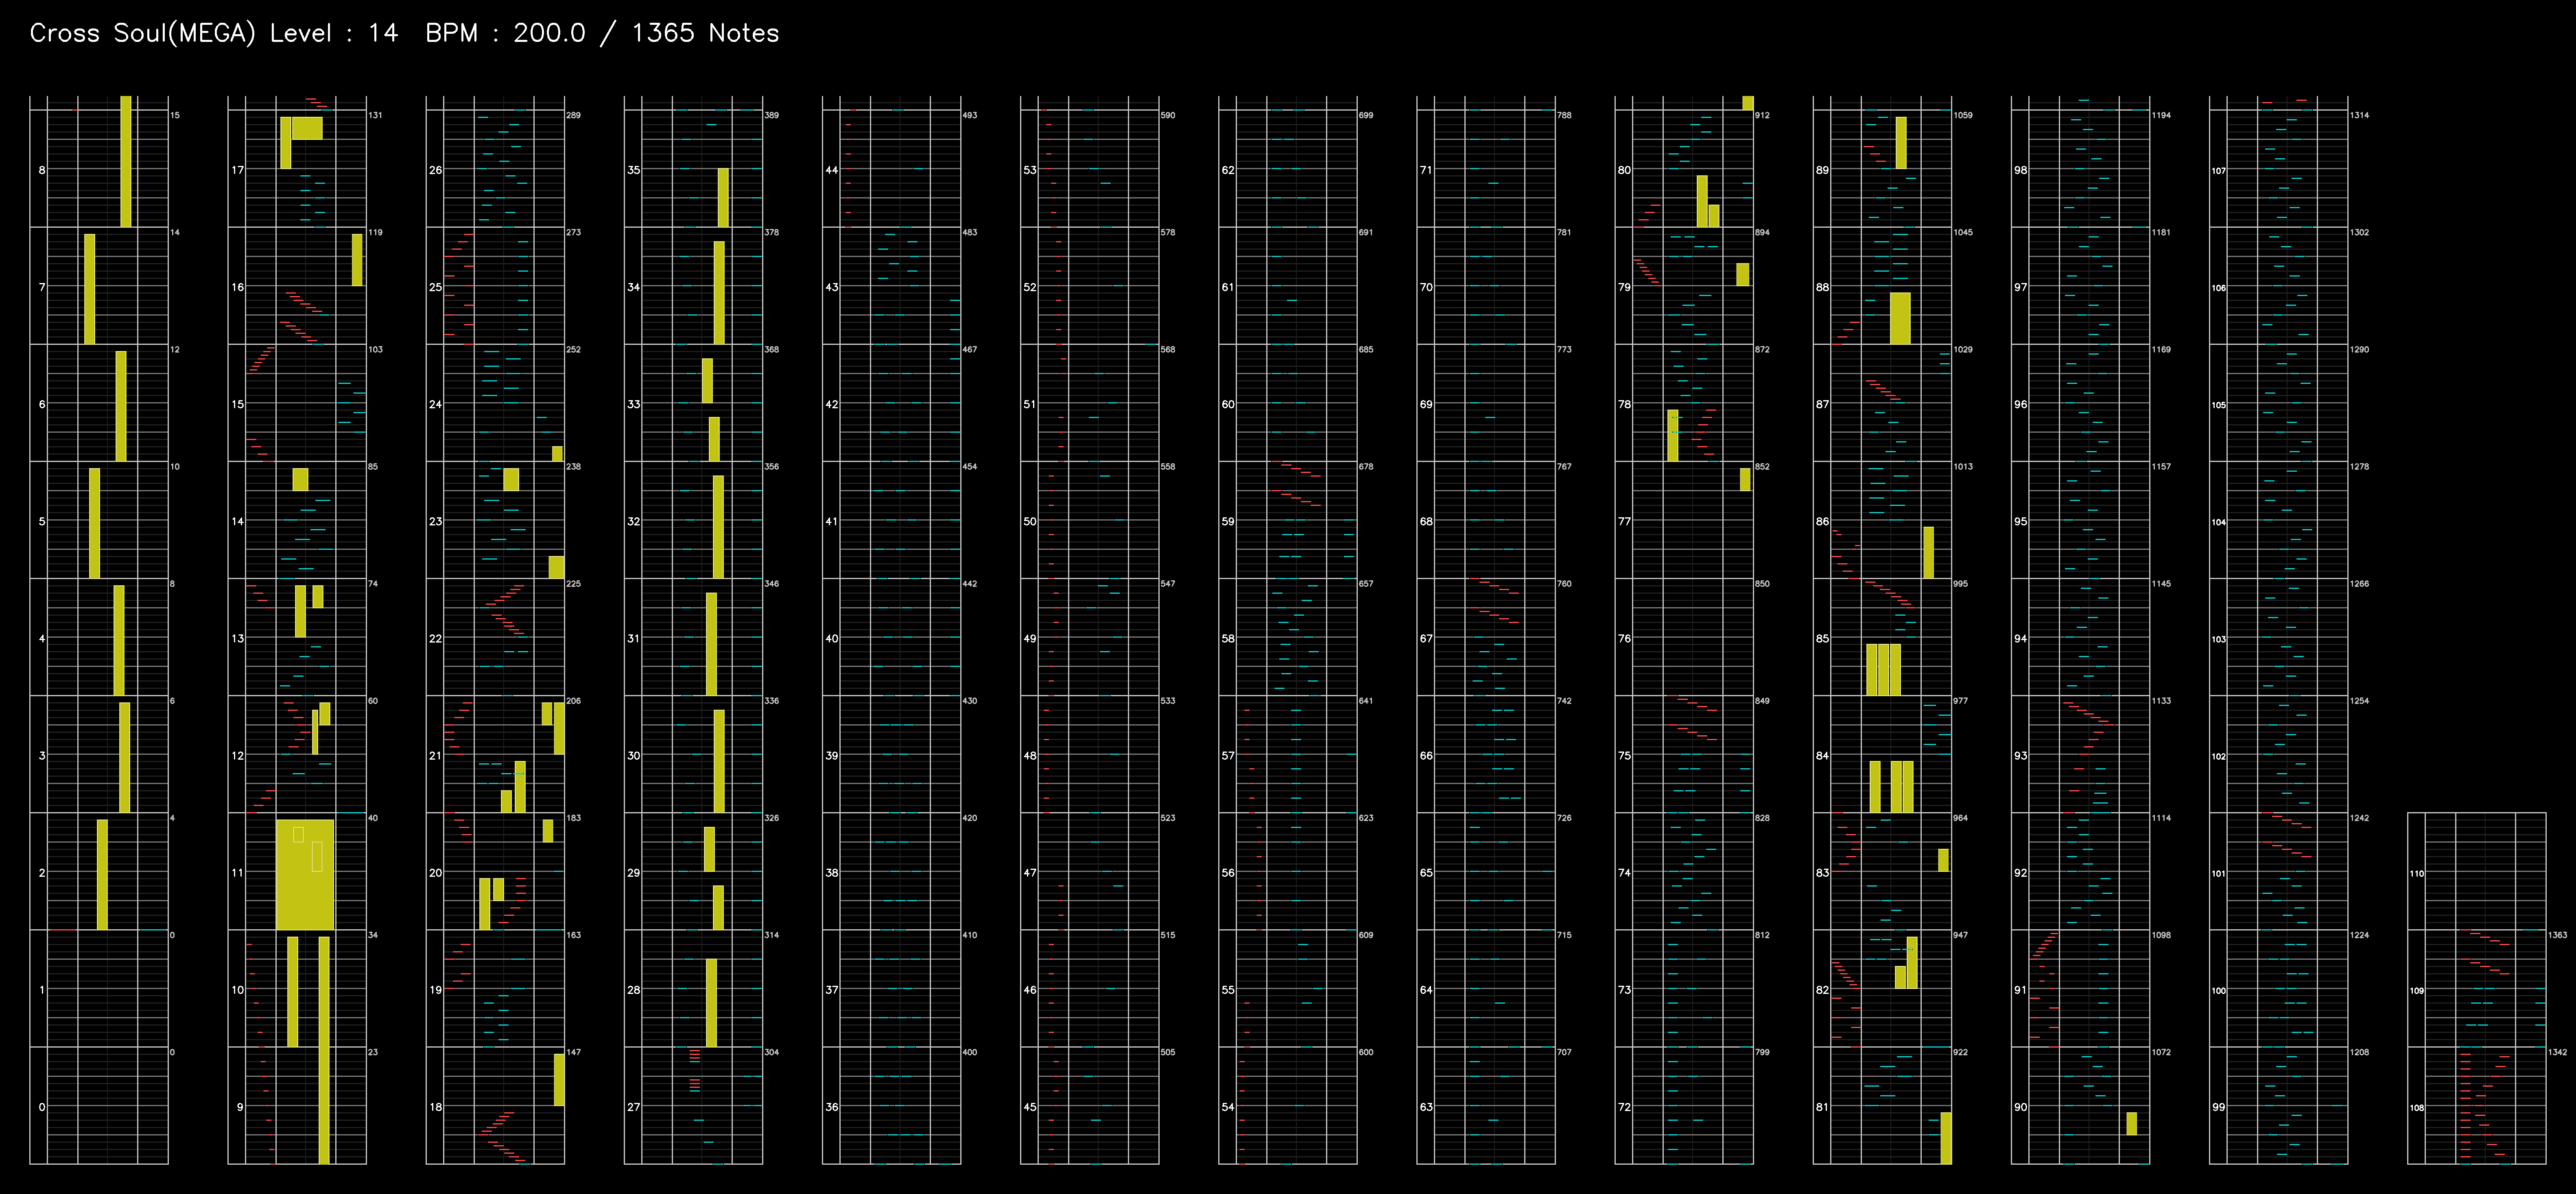The height and width of the screenshot is (1194, 2576).
Task: Click measure number label "53"
Action: [x=1030, y=170]
